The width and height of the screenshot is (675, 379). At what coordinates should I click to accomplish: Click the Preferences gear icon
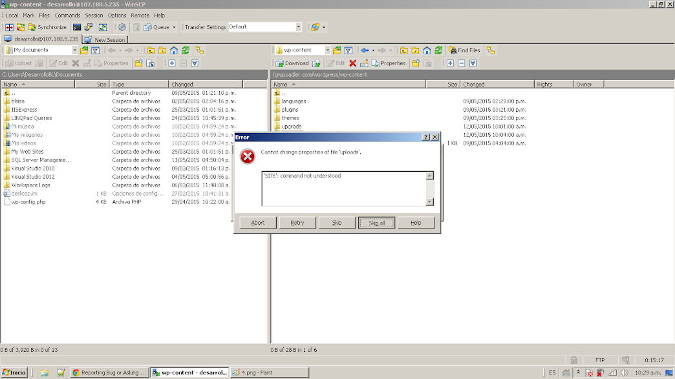(122, 27)
